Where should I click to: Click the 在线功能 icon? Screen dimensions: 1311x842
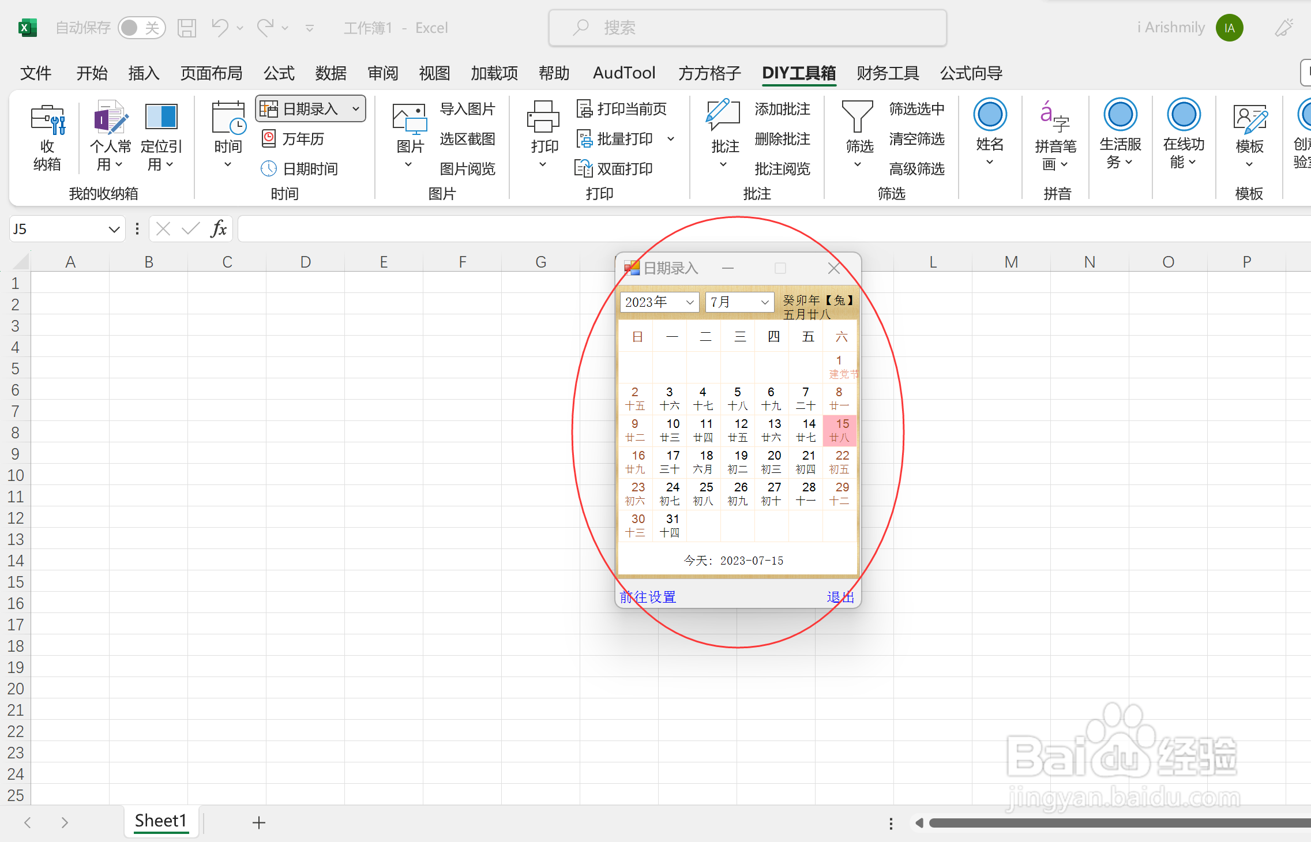pos(1184,115)
